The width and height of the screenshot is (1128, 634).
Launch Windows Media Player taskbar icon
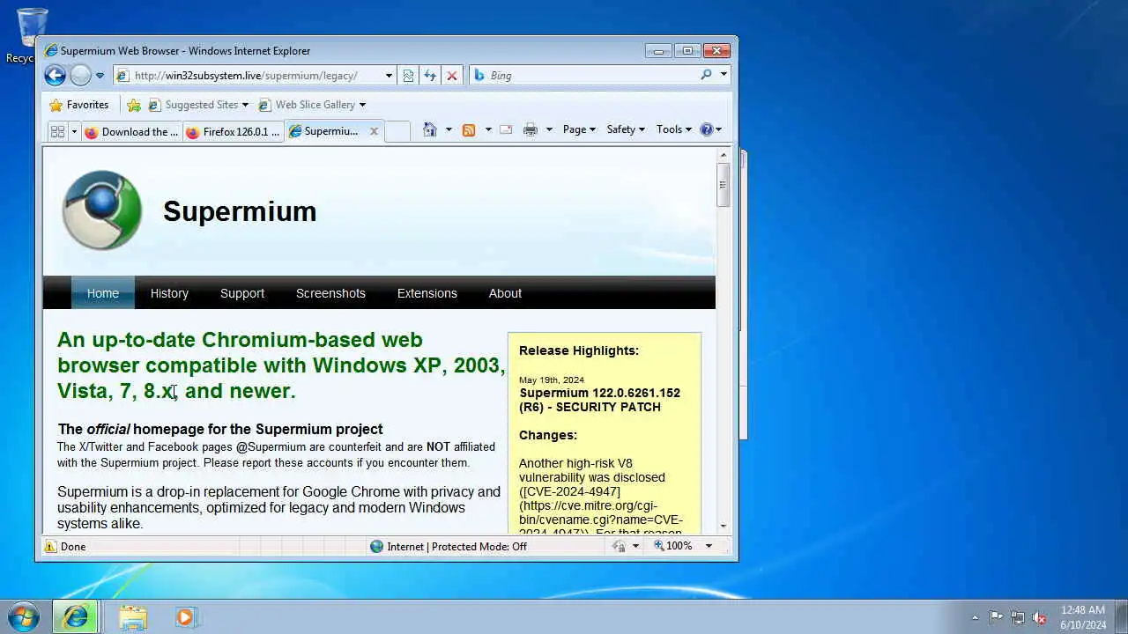click(x=185, y=617)
